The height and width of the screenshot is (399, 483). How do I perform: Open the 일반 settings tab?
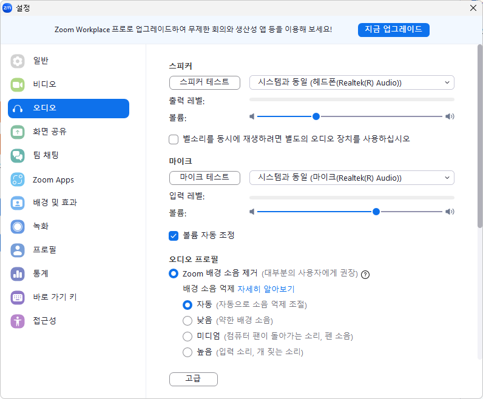(69, 61)
